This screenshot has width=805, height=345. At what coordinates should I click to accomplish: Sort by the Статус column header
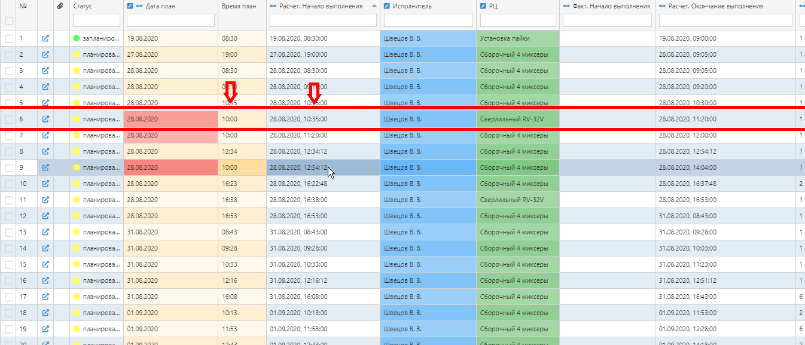[x=83, y=6]
